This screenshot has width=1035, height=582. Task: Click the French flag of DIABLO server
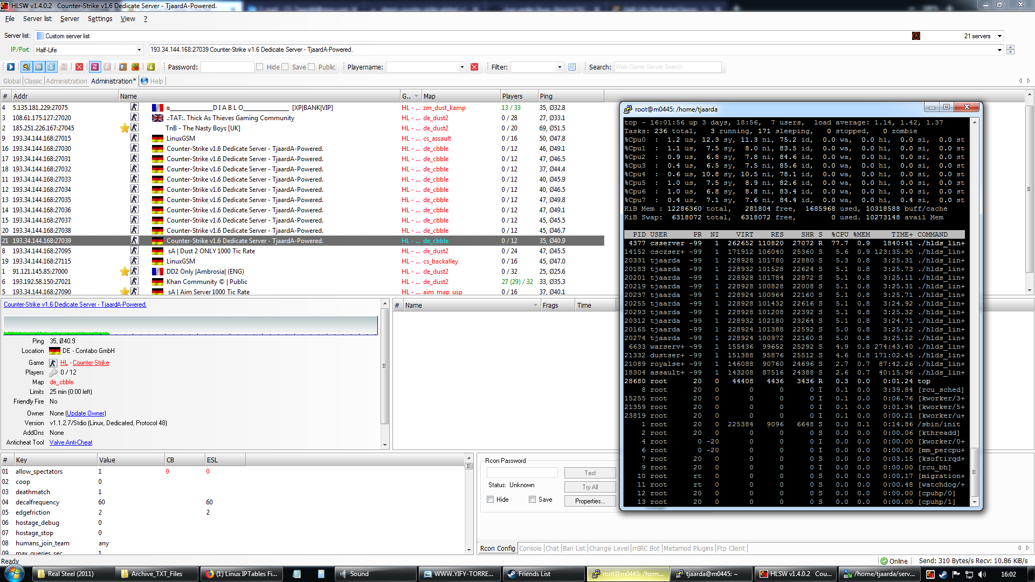[x=157, y=108]
